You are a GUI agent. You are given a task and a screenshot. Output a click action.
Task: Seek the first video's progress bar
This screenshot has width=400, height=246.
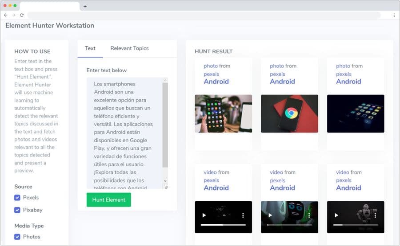click(223, 225)
